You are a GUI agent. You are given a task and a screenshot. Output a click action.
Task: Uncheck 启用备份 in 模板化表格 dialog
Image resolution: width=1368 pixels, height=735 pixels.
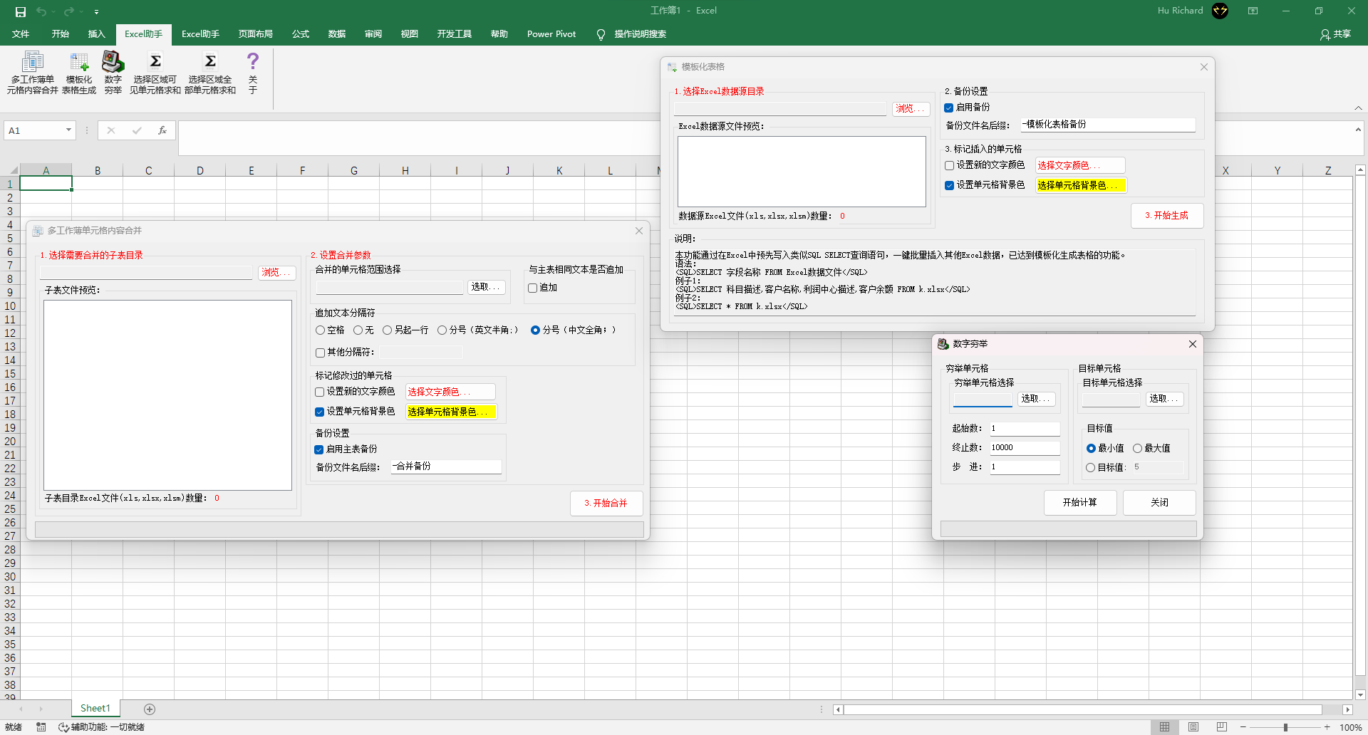coord(948,108)
